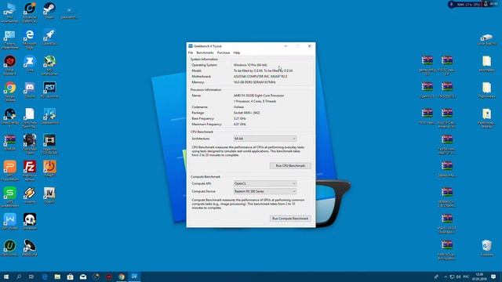Select the This PC desktop icon
This screenshot has height=282, width=502.
tap(9, 13)
